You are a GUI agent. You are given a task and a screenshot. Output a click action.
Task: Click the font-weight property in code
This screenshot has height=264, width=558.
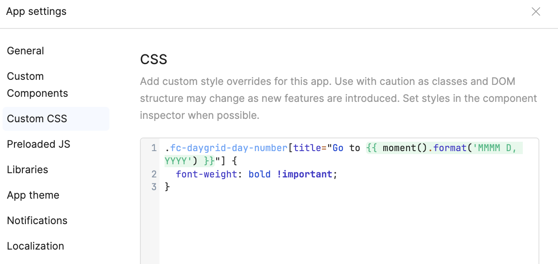click(206, 174)
